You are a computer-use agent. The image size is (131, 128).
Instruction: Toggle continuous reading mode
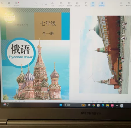click(x=102, y=4)
